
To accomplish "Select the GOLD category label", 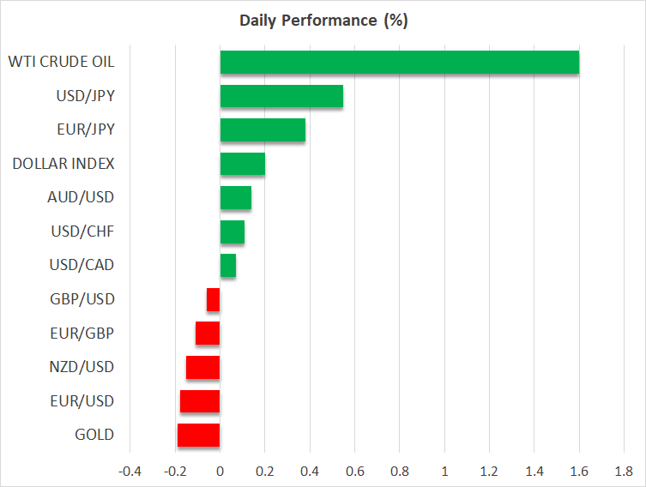I will point(94,435).
